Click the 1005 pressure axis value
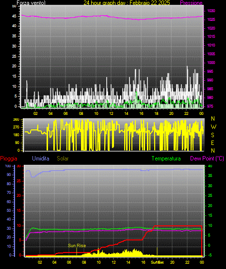Screen dimensions: 226x269 click(x=211, y=54)
